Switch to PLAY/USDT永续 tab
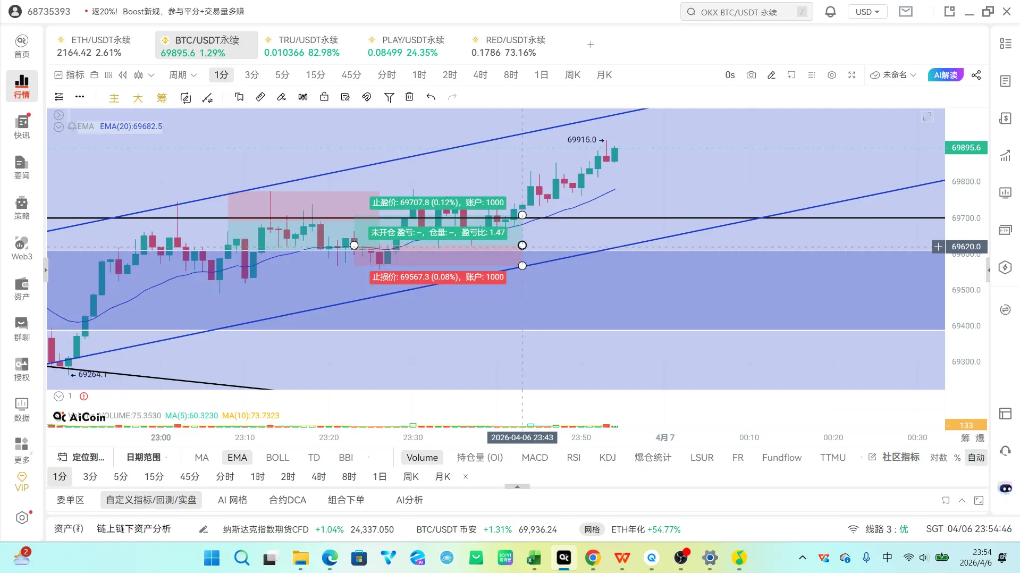This screenshot has height=573, width=1020. click(x=411, y=46)
